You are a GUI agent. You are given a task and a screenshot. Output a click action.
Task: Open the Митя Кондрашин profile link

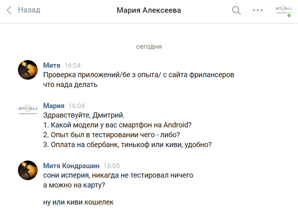tap(71, 166)
